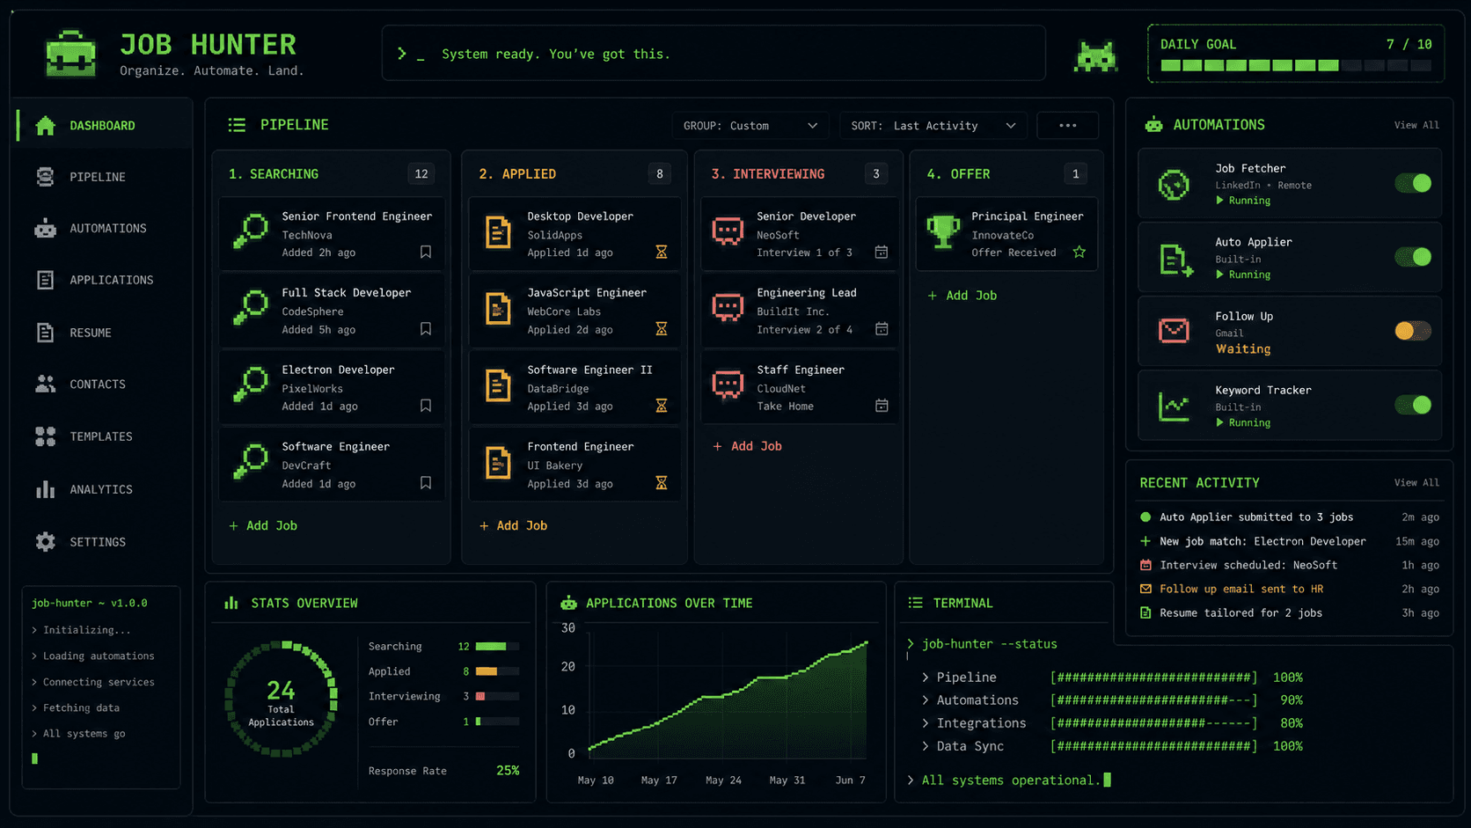Click the hourglass on Desktop Developer card
1471x828 pixels.
[662, 253]
